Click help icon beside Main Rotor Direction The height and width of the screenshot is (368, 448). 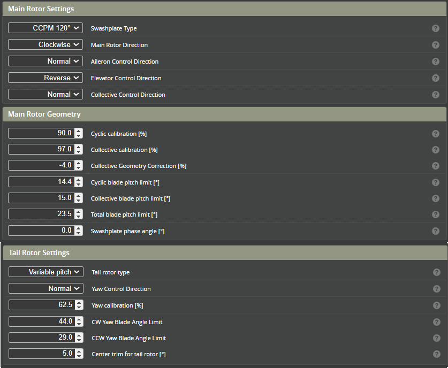(x=436, y=45)
